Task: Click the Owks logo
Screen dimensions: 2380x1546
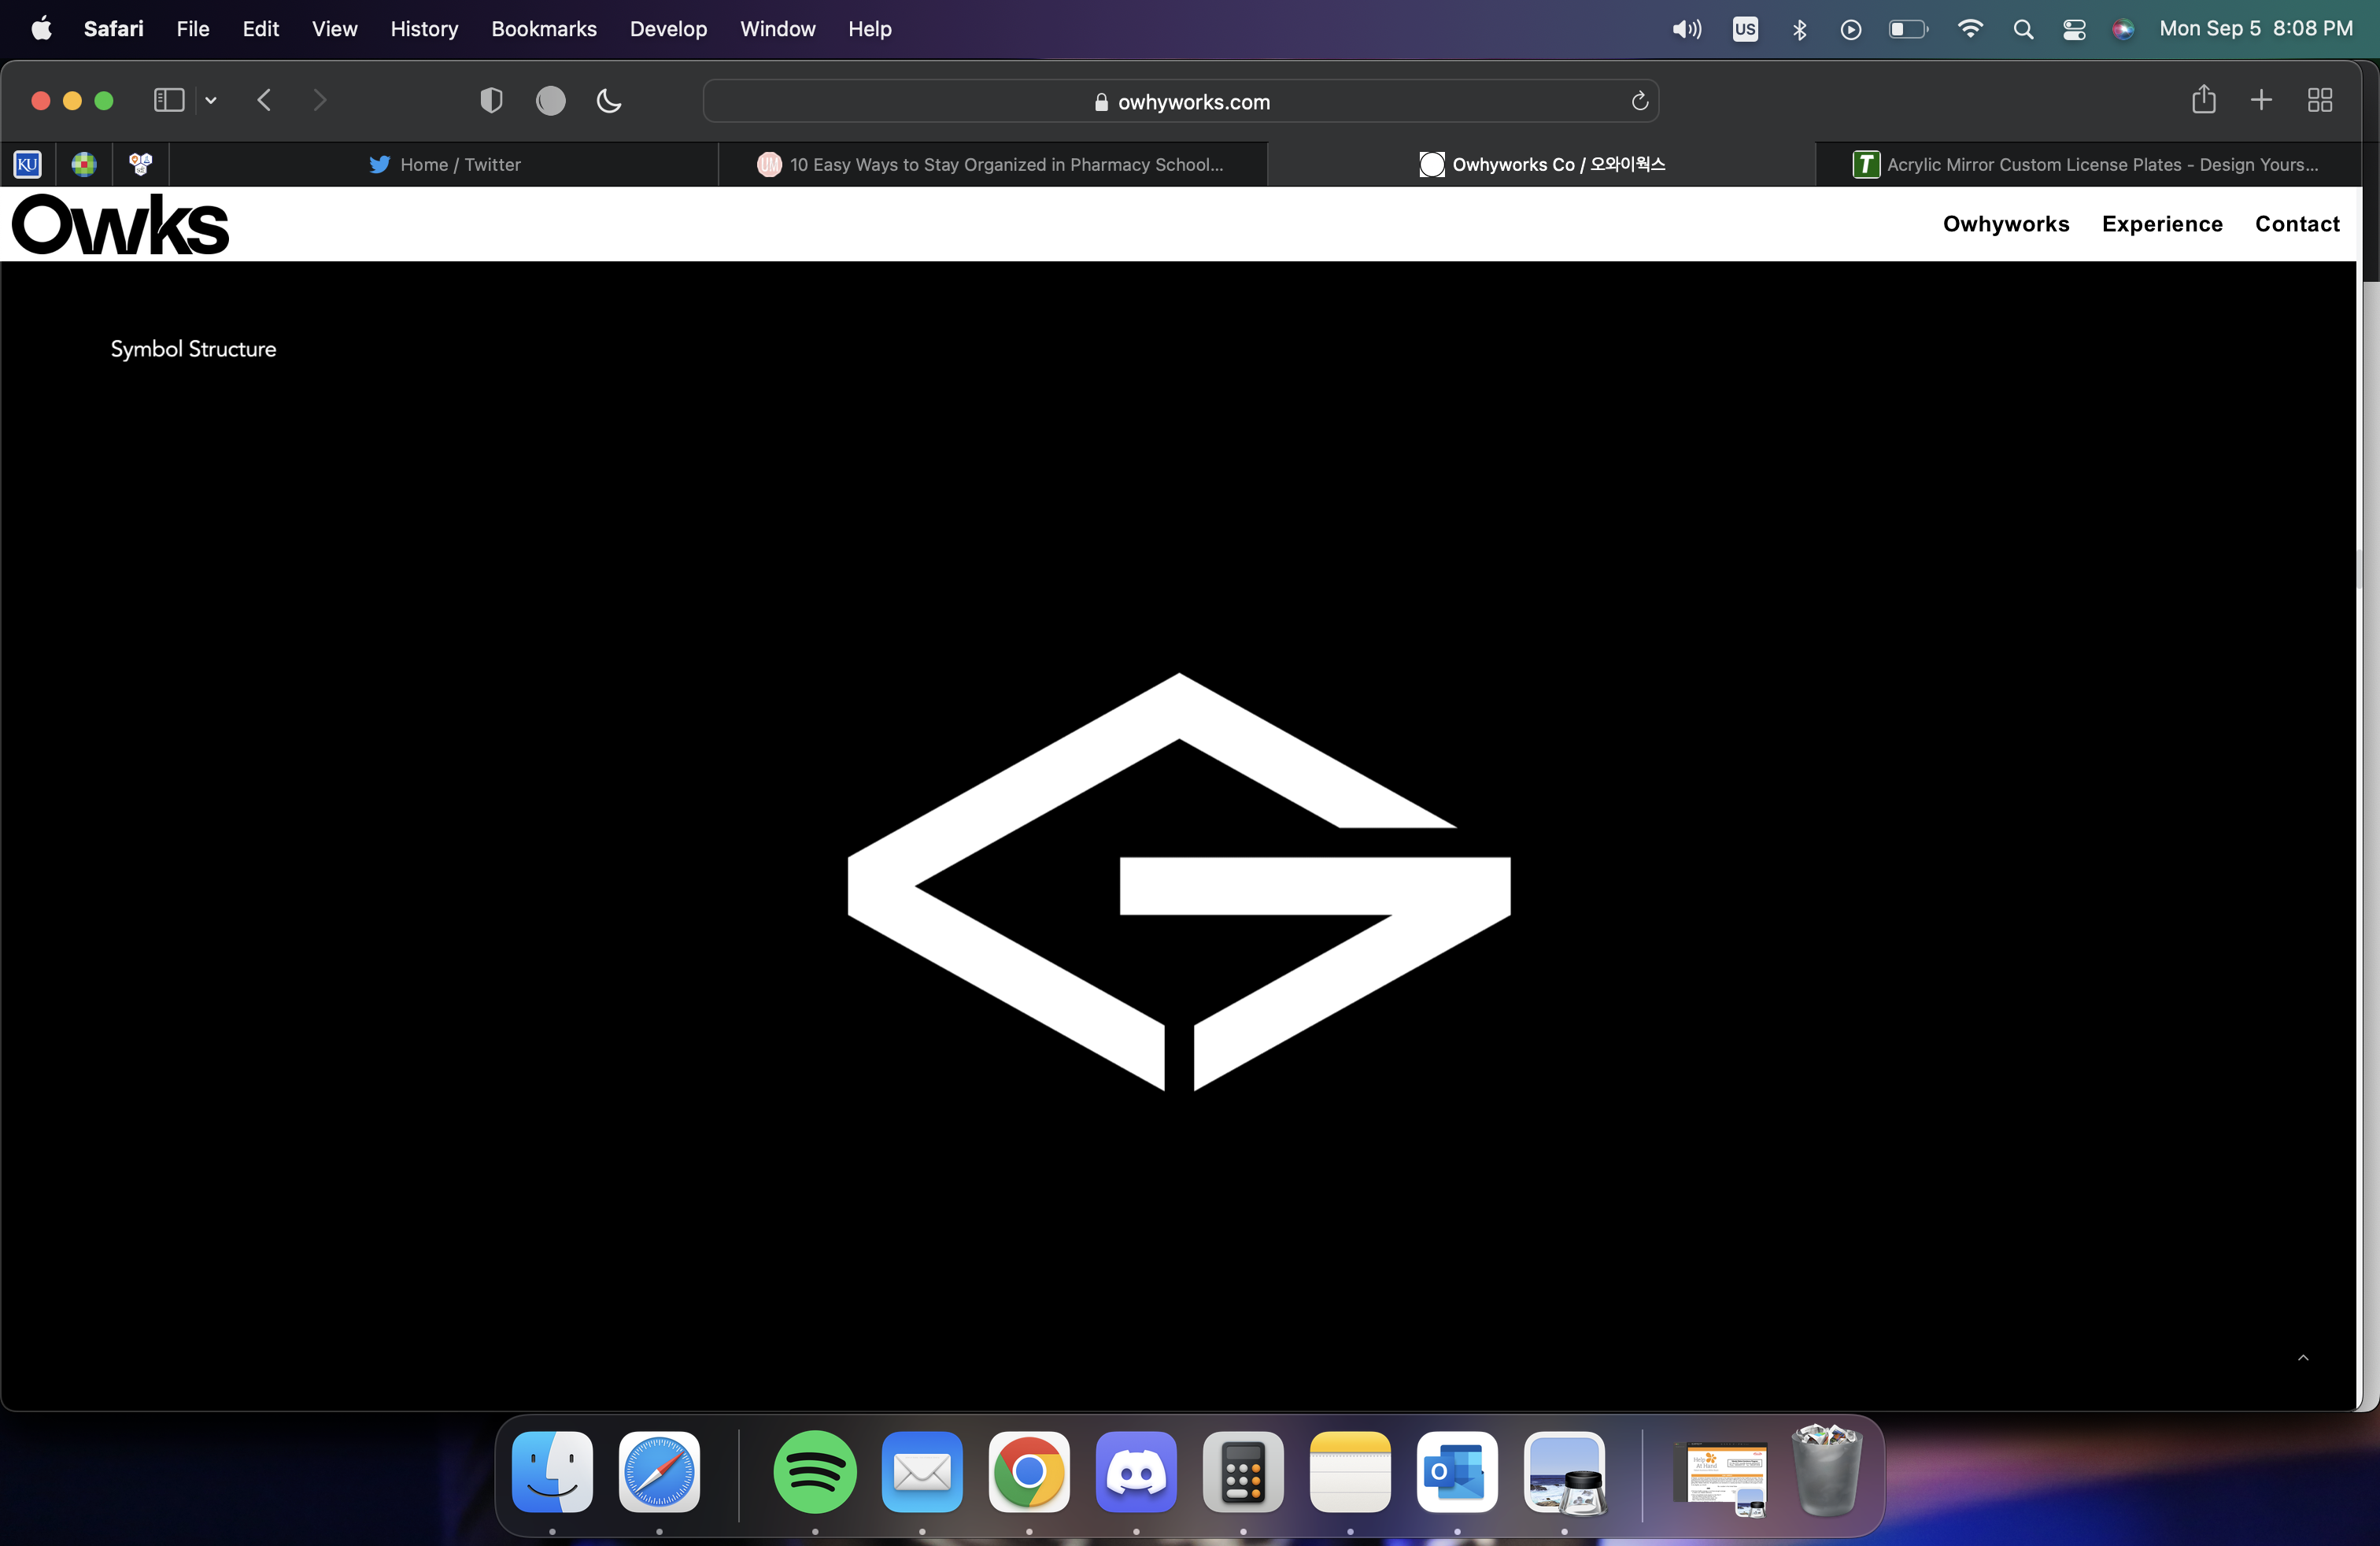Action: pos(120,224)
